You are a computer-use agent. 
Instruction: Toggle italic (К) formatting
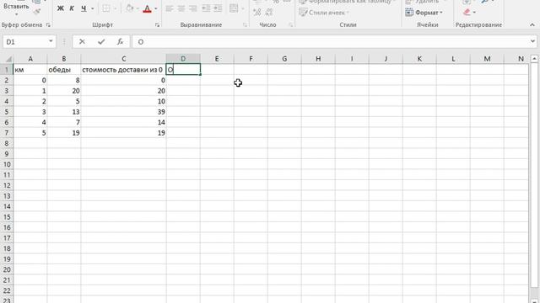pos(72,8)
